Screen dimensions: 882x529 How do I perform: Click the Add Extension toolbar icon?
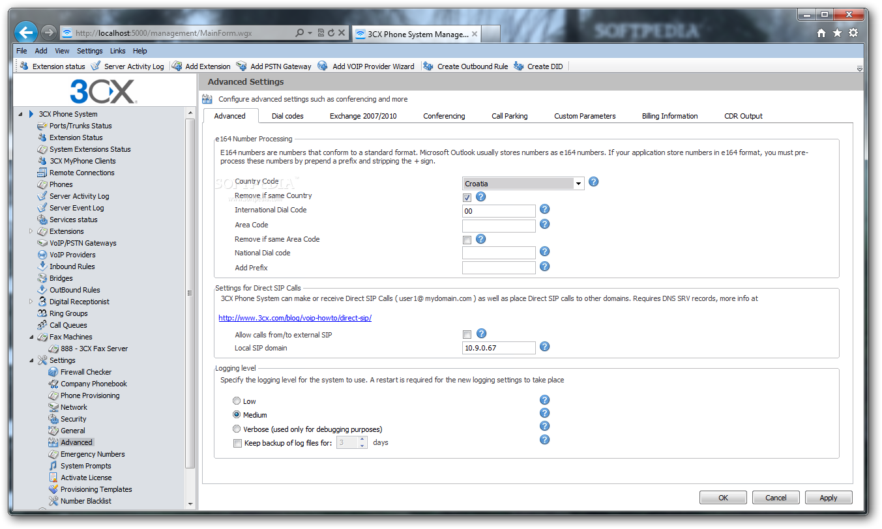coord(177,66)
